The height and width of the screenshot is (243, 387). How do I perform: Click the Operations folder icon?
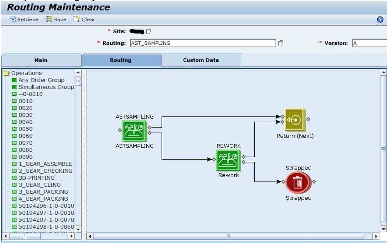click(5, 73)
